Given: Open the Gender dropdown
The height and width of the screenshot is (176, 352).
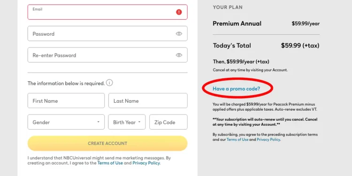Looking at the screenshot, I should 66,122.
